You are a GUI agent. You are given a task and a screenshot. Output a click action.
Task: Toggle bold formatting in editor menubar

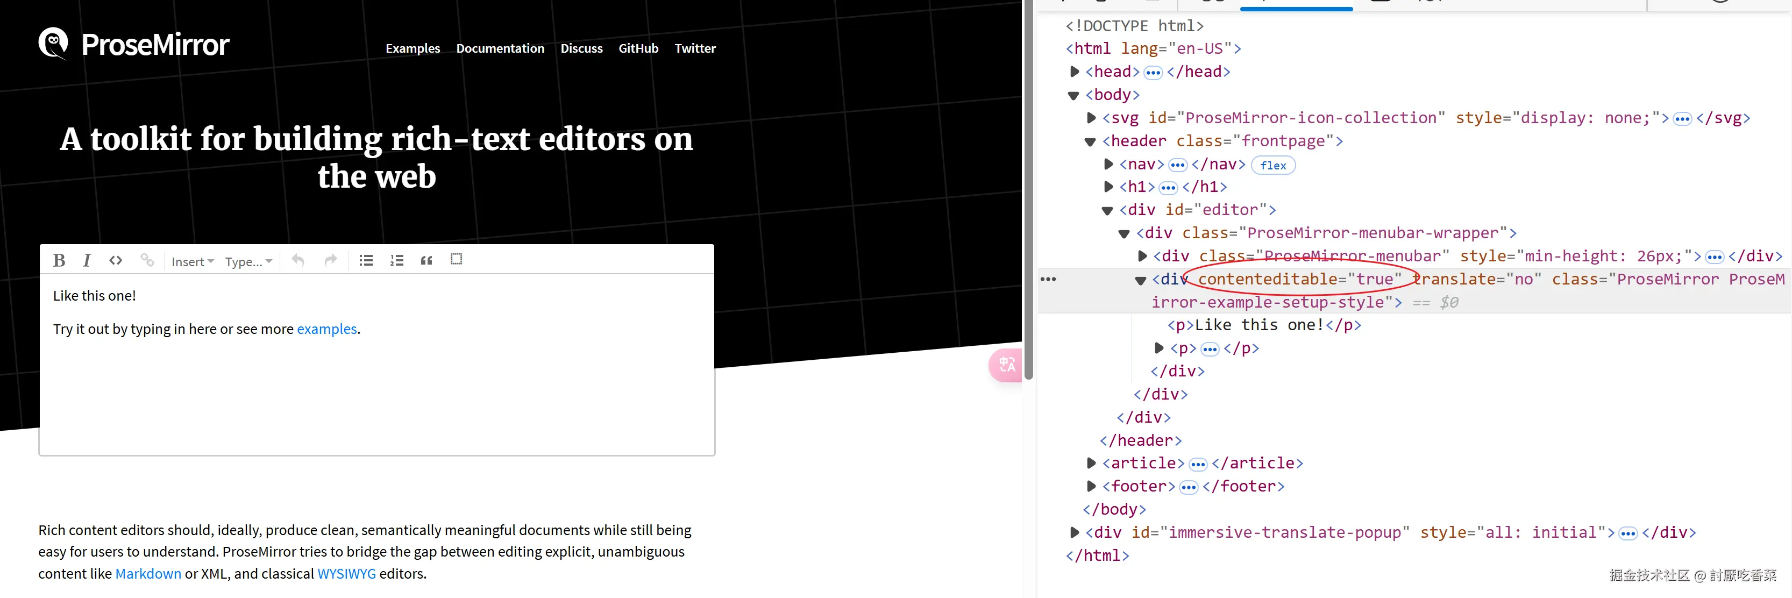(x=59, y=260)
